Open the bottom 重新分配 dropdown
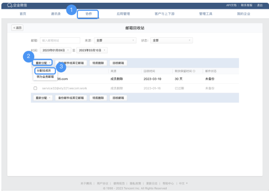This screenshot has width=269, height=194. coord(43,98)
